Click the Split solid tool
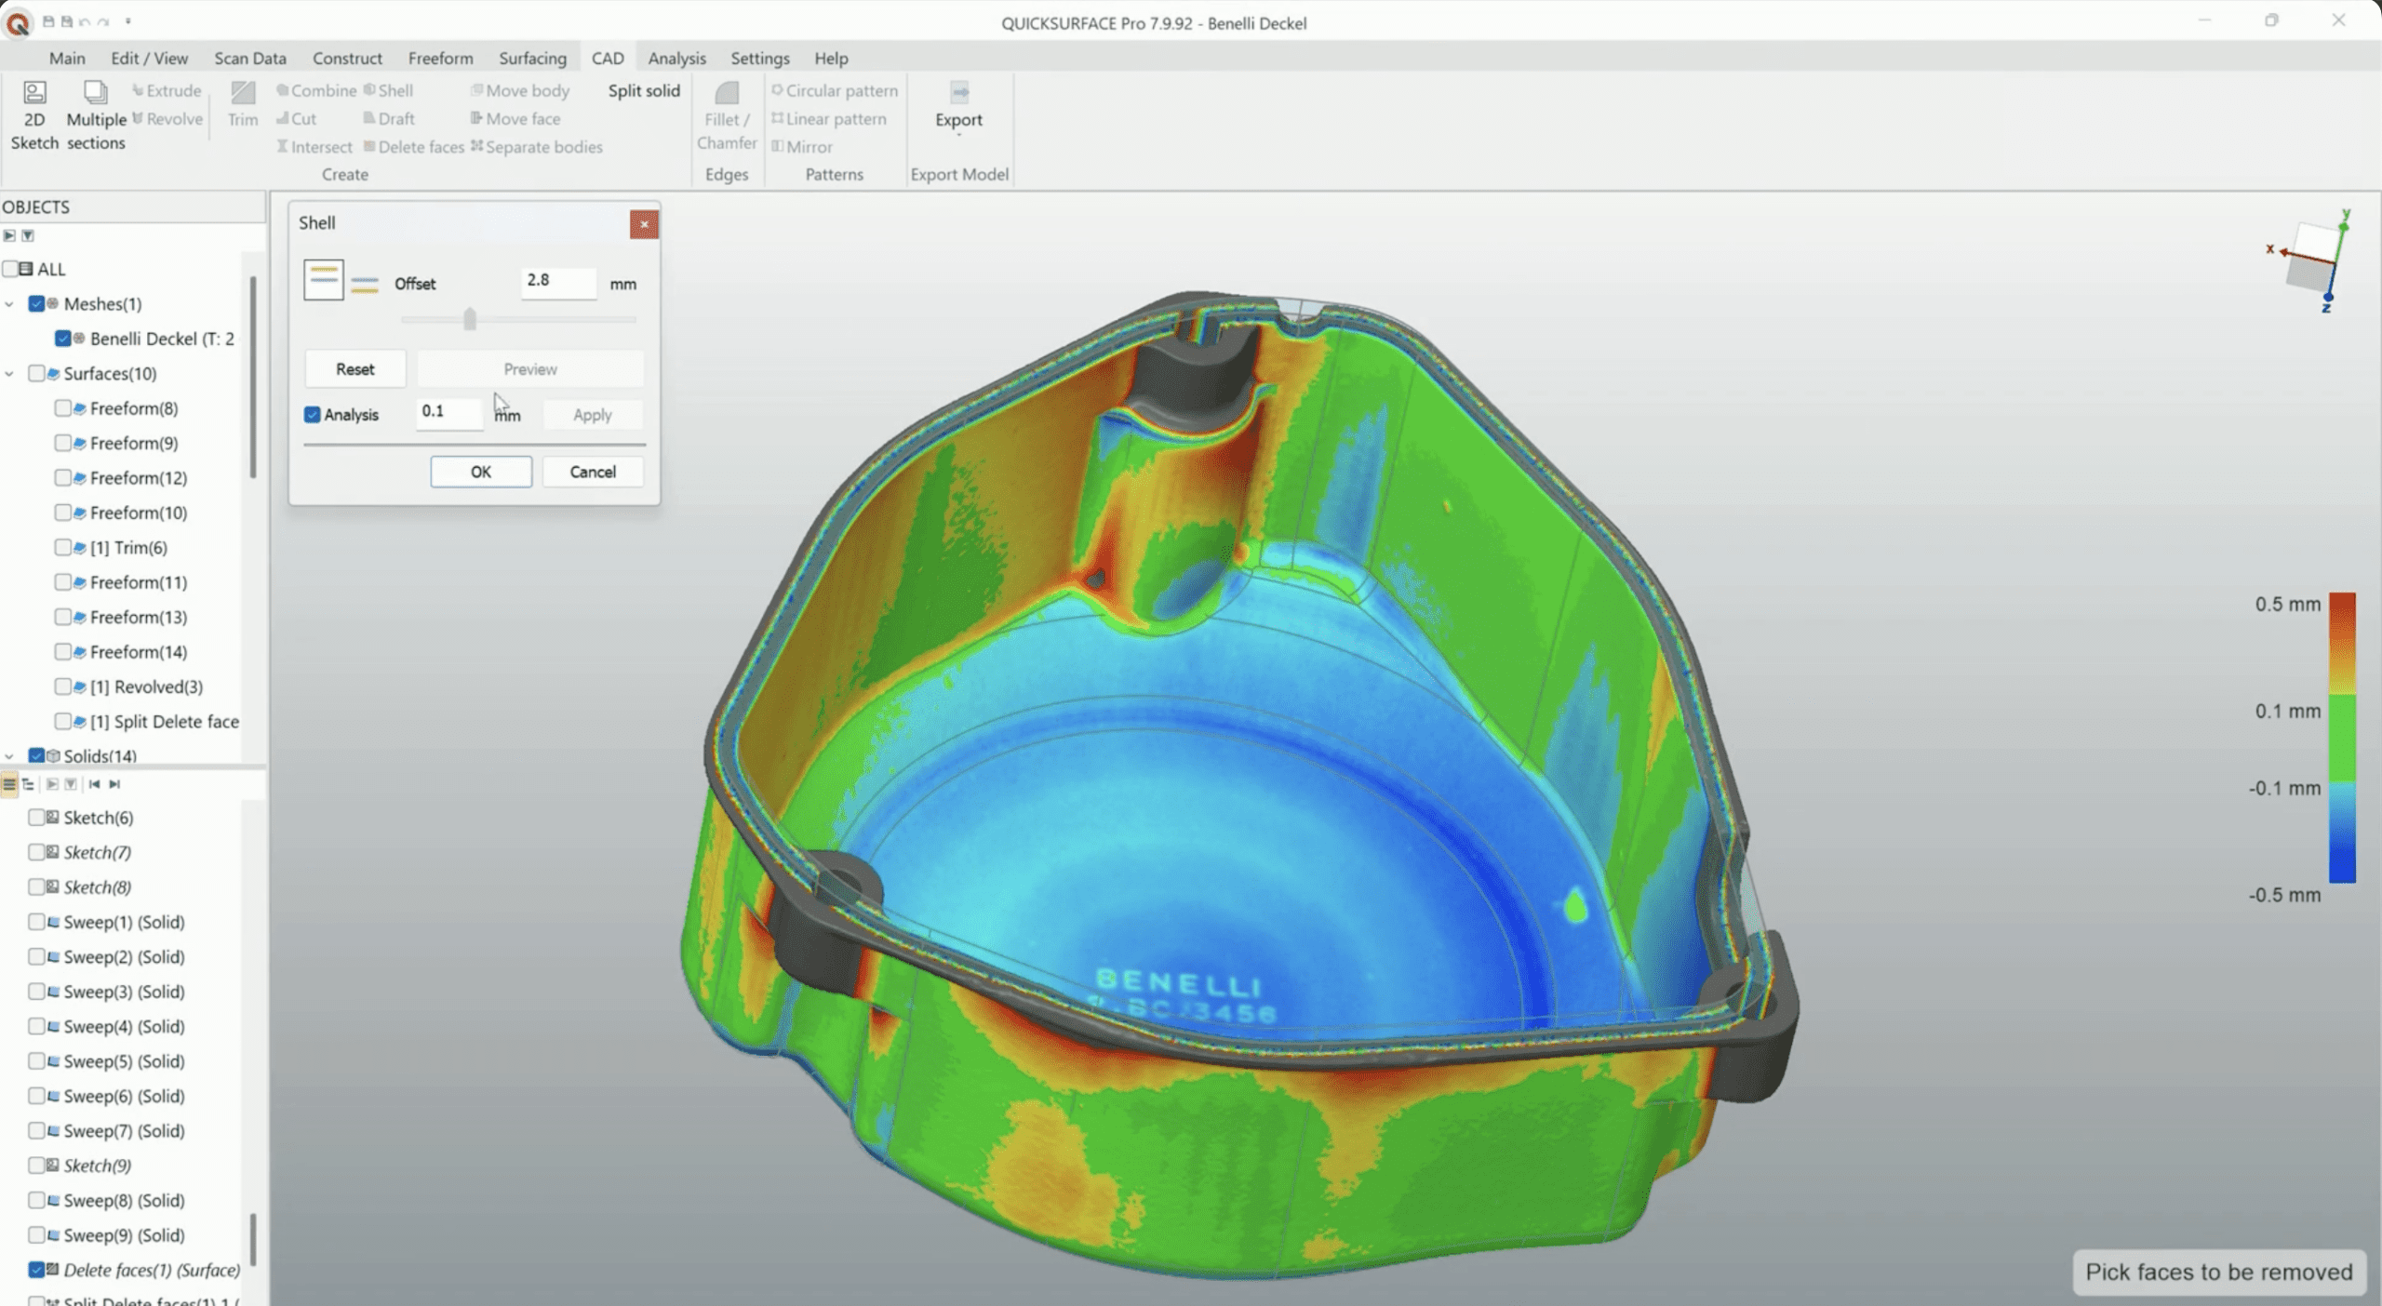Screen dimensions: 2382x1306 pos(644,90)
